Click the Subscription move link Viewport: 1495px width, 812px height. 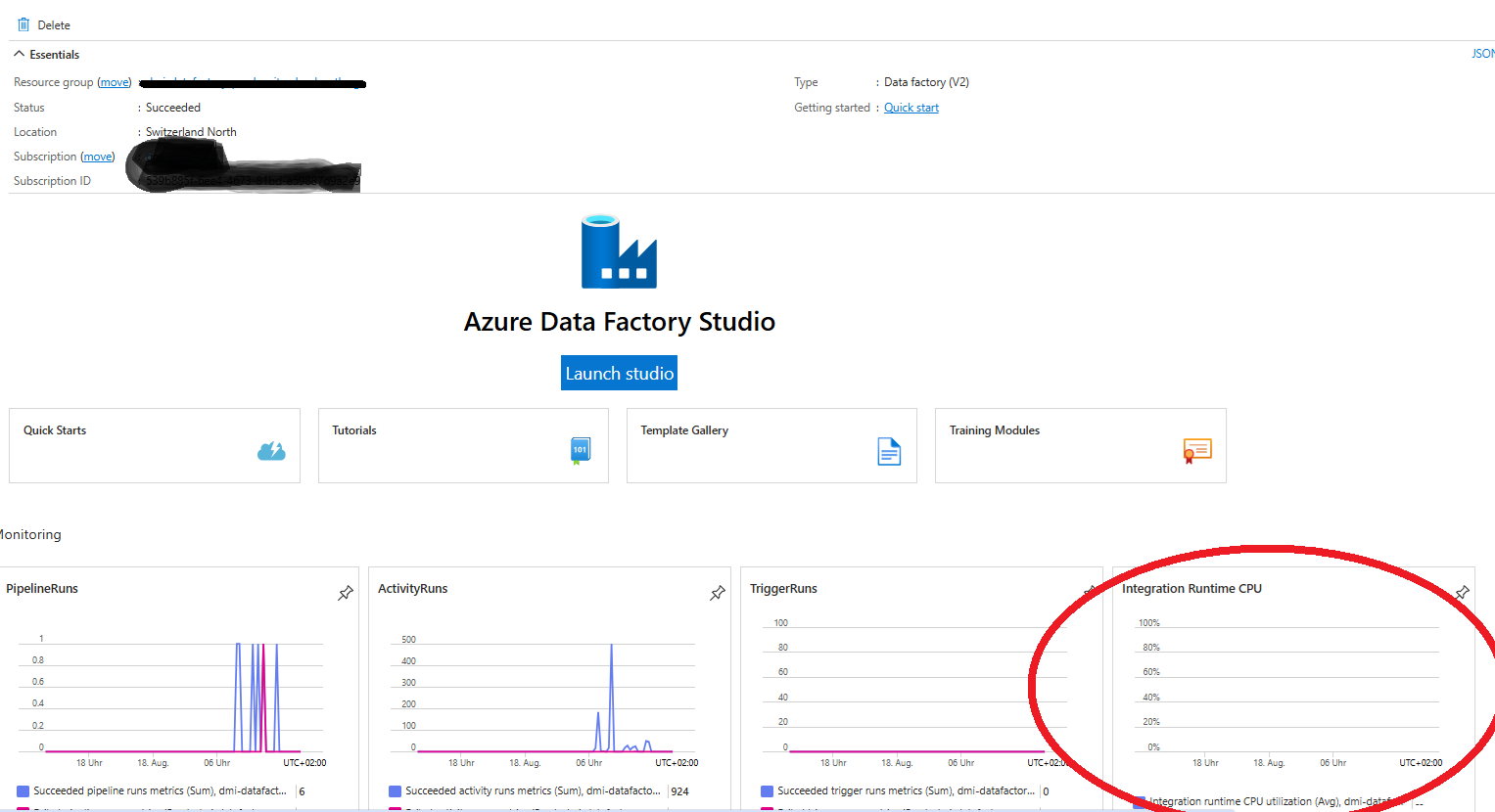point(98,157)
